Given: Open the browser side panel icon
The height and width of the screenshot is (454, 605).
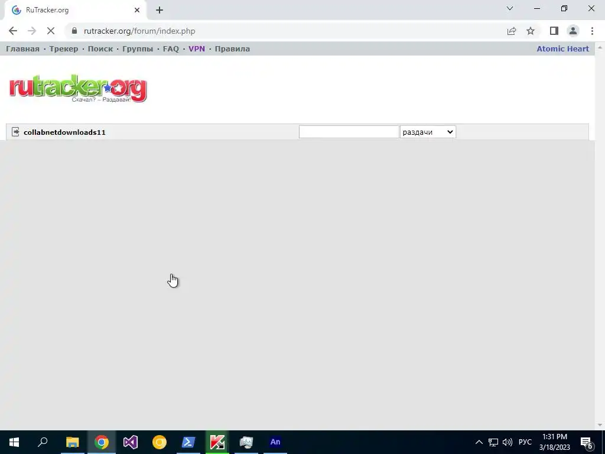Looking at the screenshot, I should 554,31.
